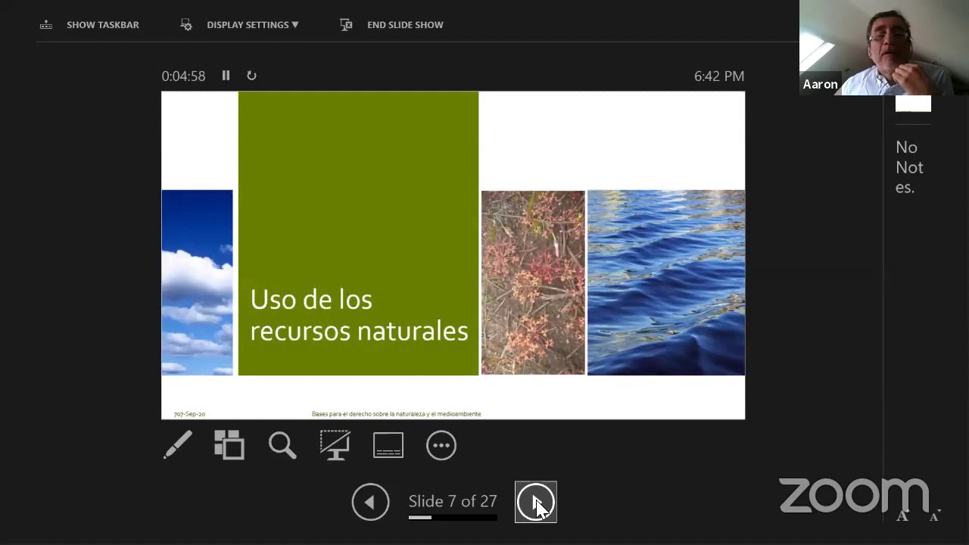This screenshot has width=969, height=545.
Task: Open more slide show options
Action: tap(441, 445)
